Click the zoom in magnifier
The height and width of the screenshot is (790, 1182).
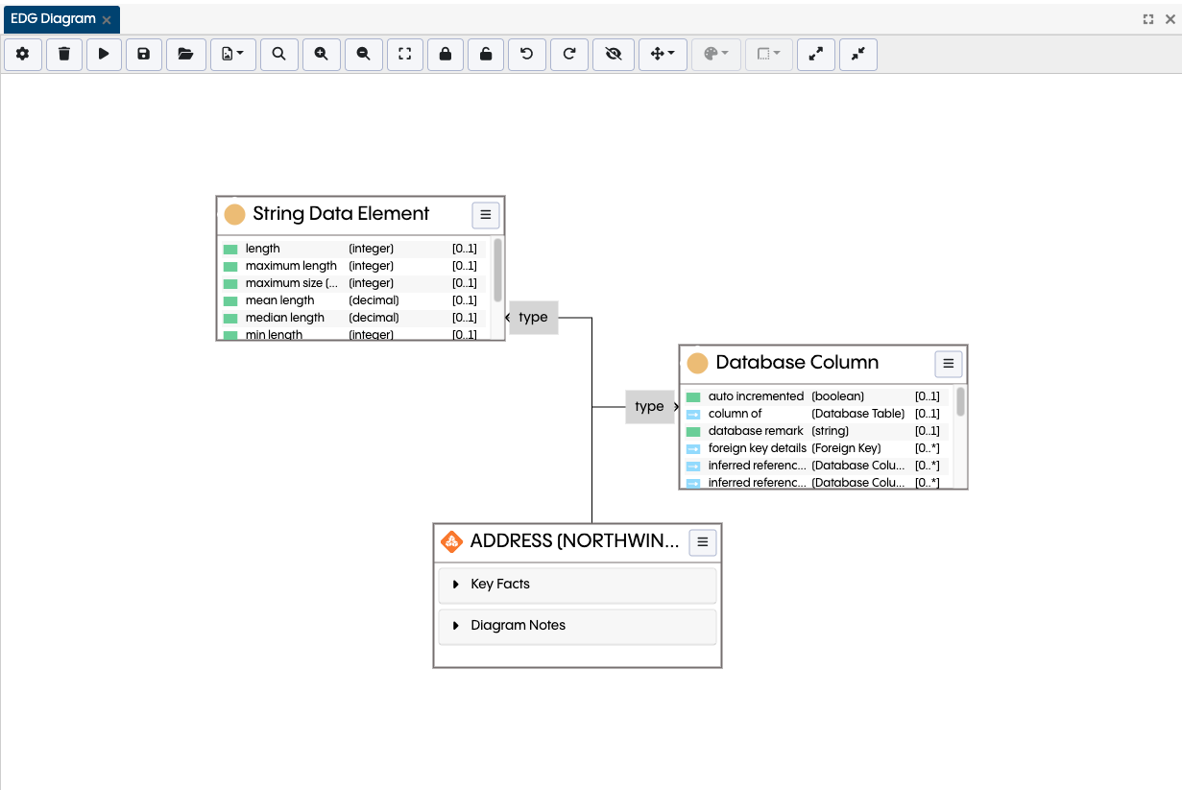click(322, 55)
